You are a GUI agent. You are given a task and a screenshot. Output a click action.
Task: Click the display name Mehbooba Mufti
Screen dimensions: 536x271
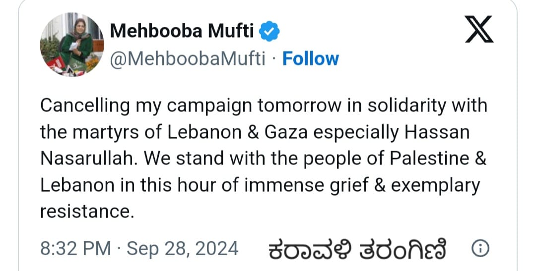click(x=182, y=31)
